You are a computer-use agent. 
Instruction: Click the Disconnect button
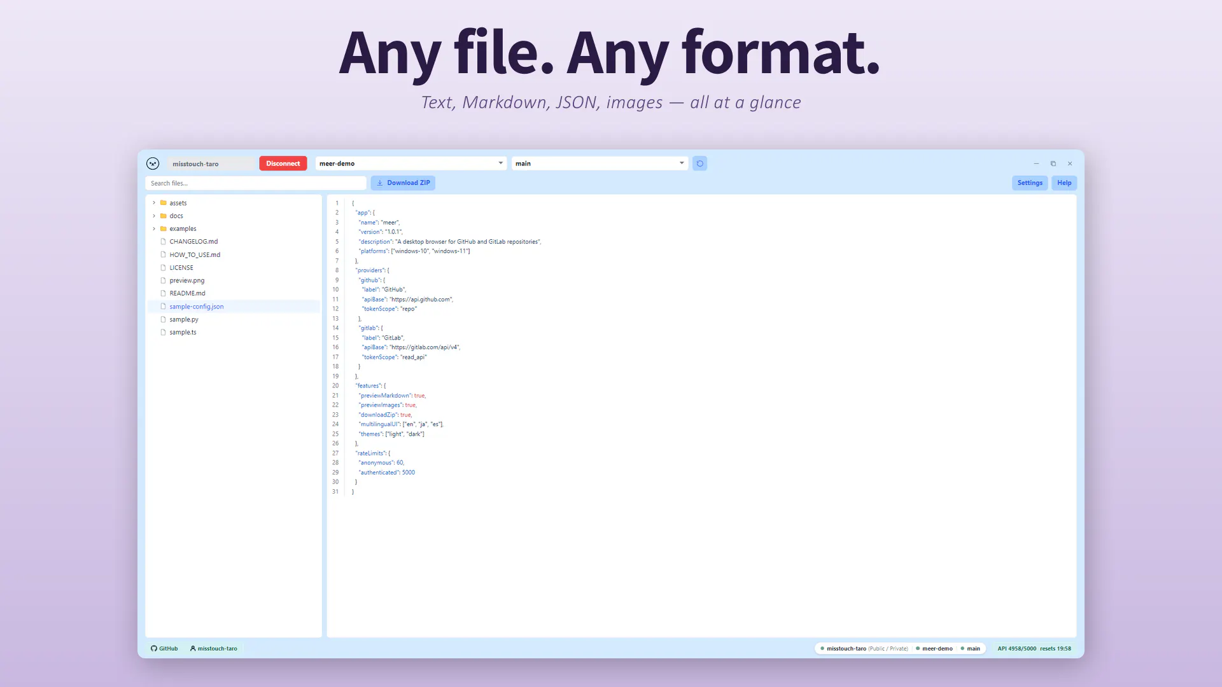(x=283, y=163)
